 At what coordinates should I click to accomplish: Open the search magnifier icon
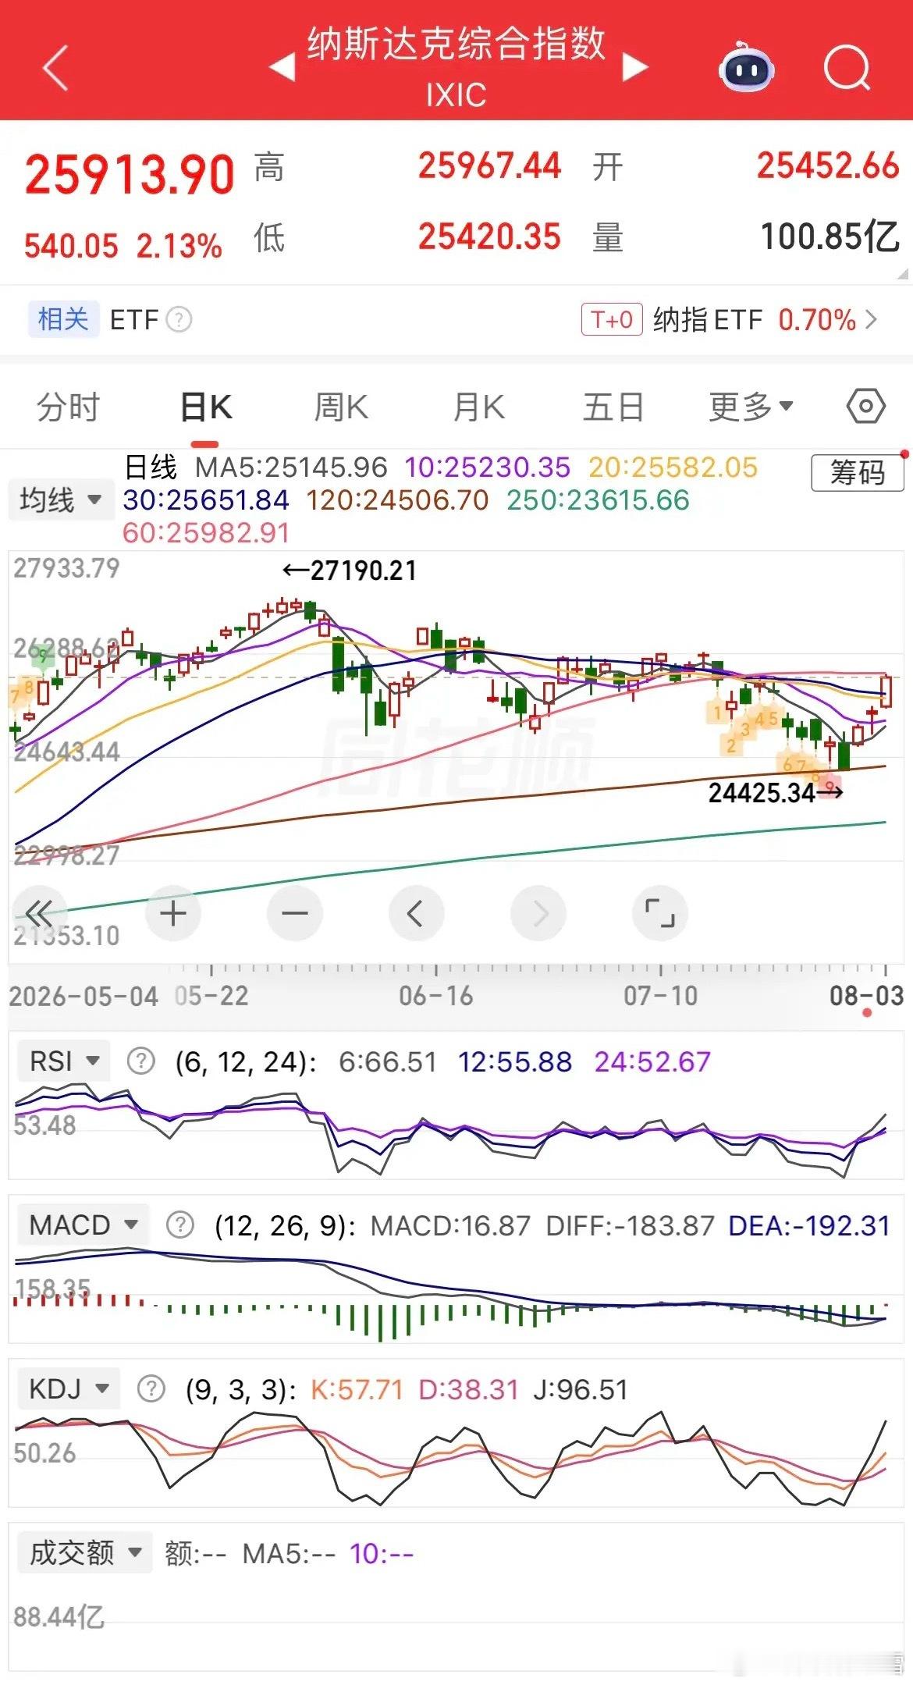[x=847, y=68]
